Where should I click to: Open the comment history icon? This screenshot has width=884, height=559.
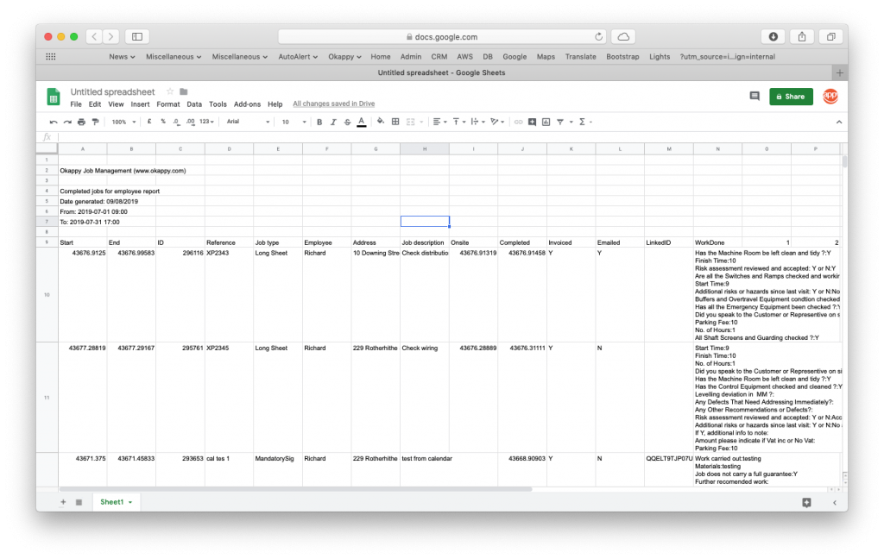click(x=755, y=97)
